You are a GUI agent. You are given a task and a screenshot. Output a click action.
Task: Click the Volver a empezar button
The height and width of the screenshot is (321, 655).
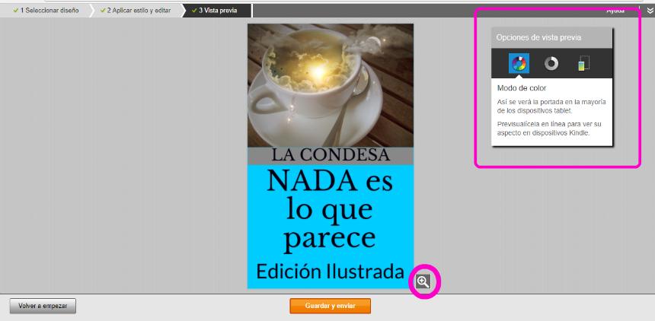[x=43, y=306]
